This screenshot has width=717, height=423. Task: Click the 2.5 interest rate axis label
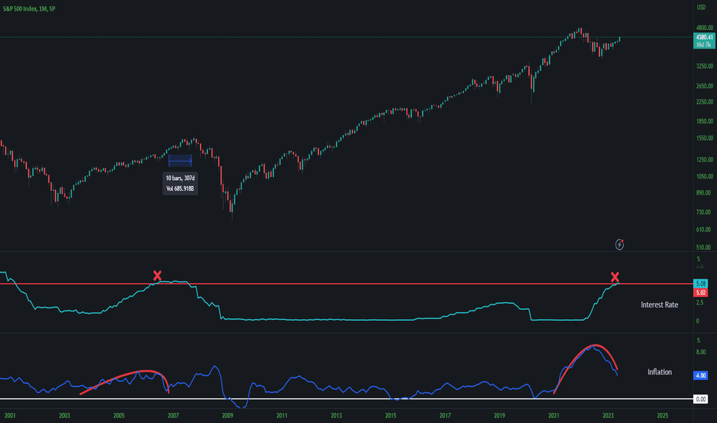(699, 303)
